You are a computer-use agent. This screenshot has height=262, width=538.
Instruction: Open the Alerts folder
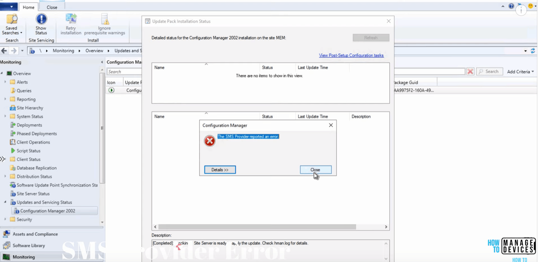point(22,82)
